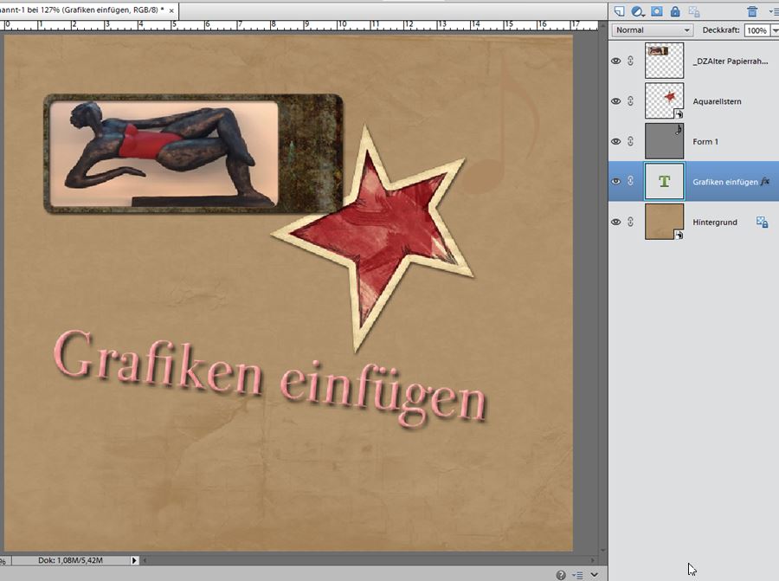Viewport: 779px width, 581px height.
Task: Expand the Deckkraft opacity dropdown arrow
Action: coord(774,30)
